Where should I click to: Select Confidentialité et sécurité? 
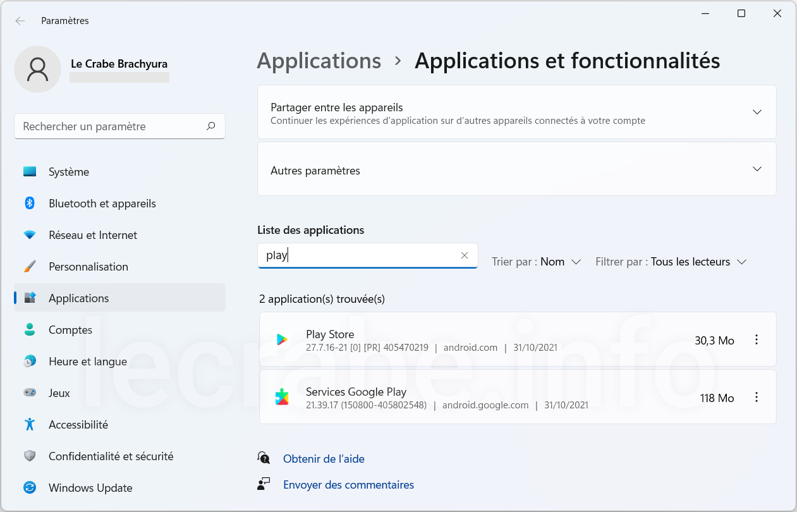[119, 456]
